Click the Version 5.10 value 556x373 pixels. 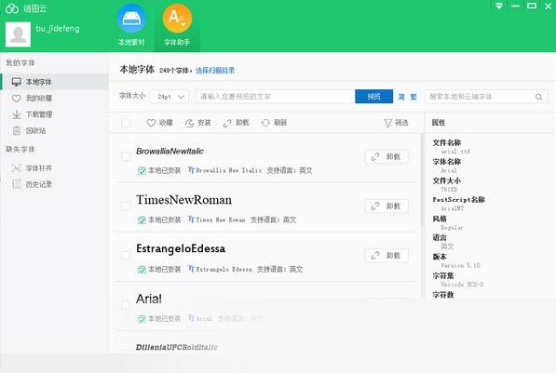pos(460,265)
